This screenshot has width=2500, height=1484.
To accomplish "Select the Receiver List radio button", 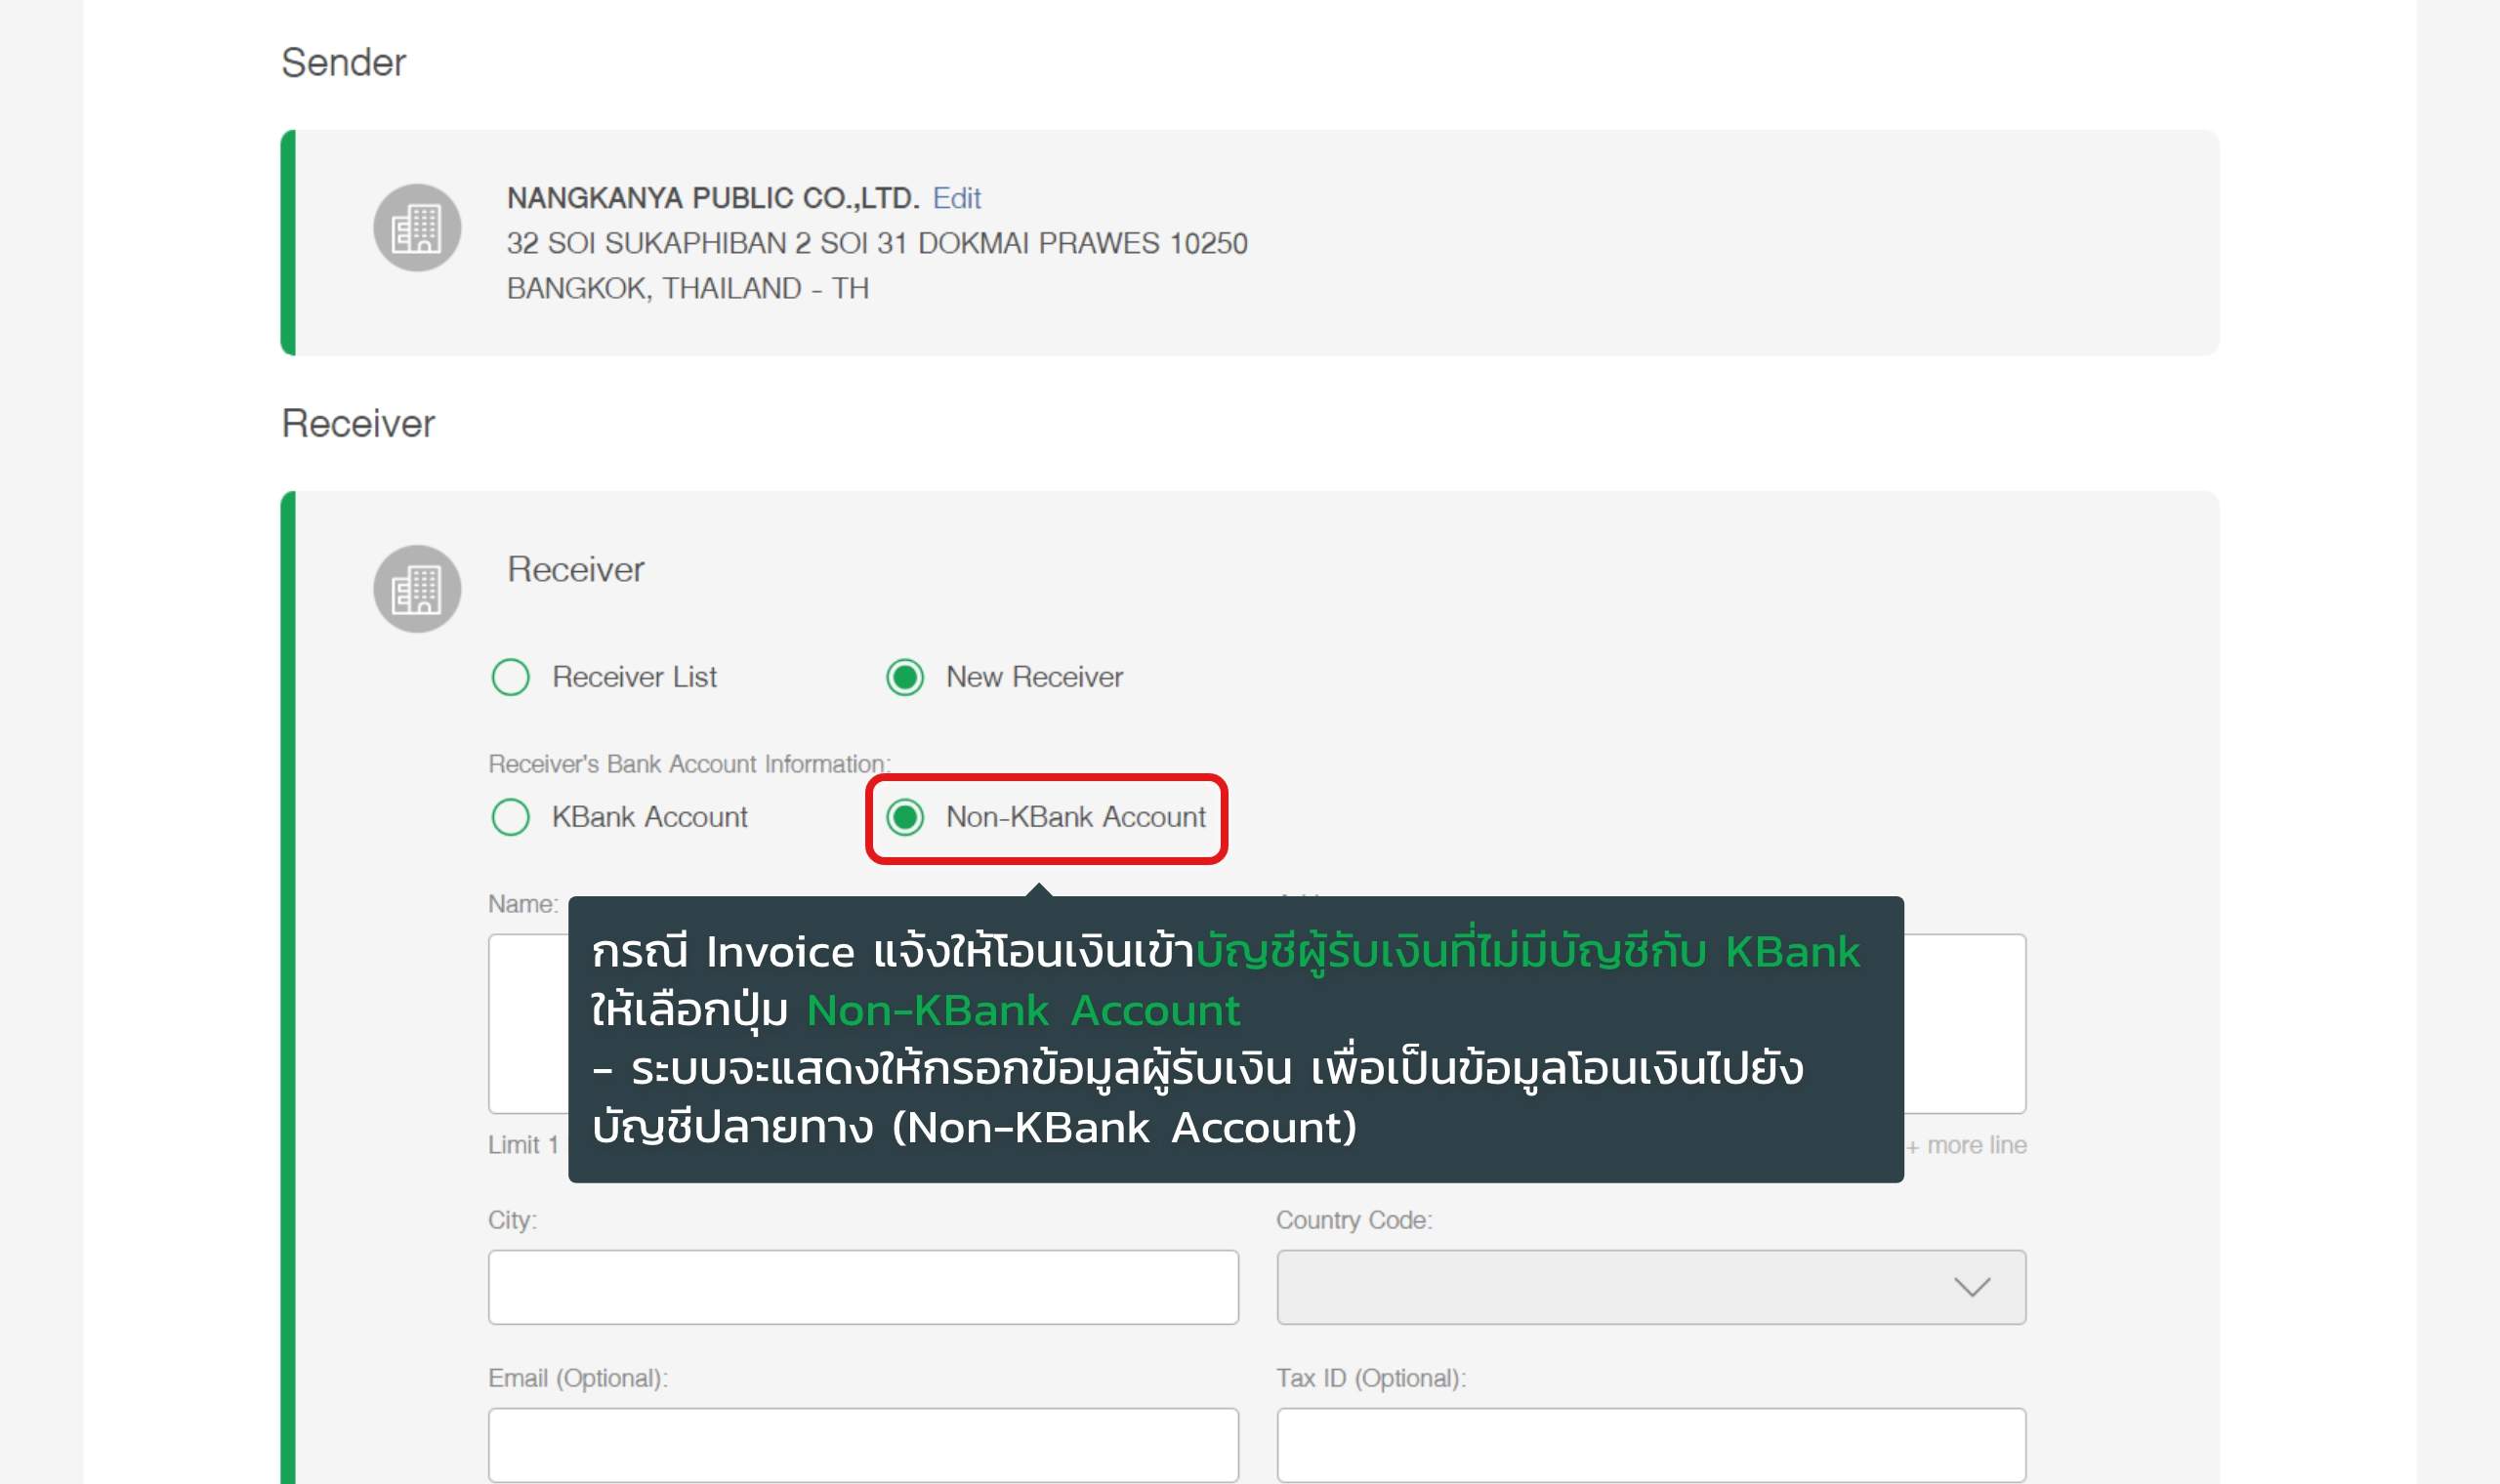I will point(510,677).
